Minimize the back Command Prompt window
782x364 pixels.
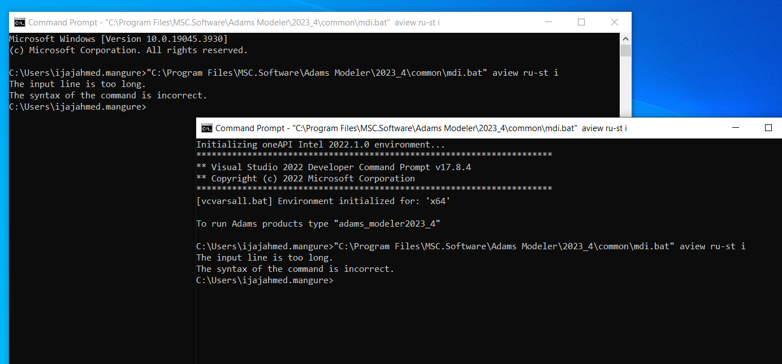coord(548,23)
